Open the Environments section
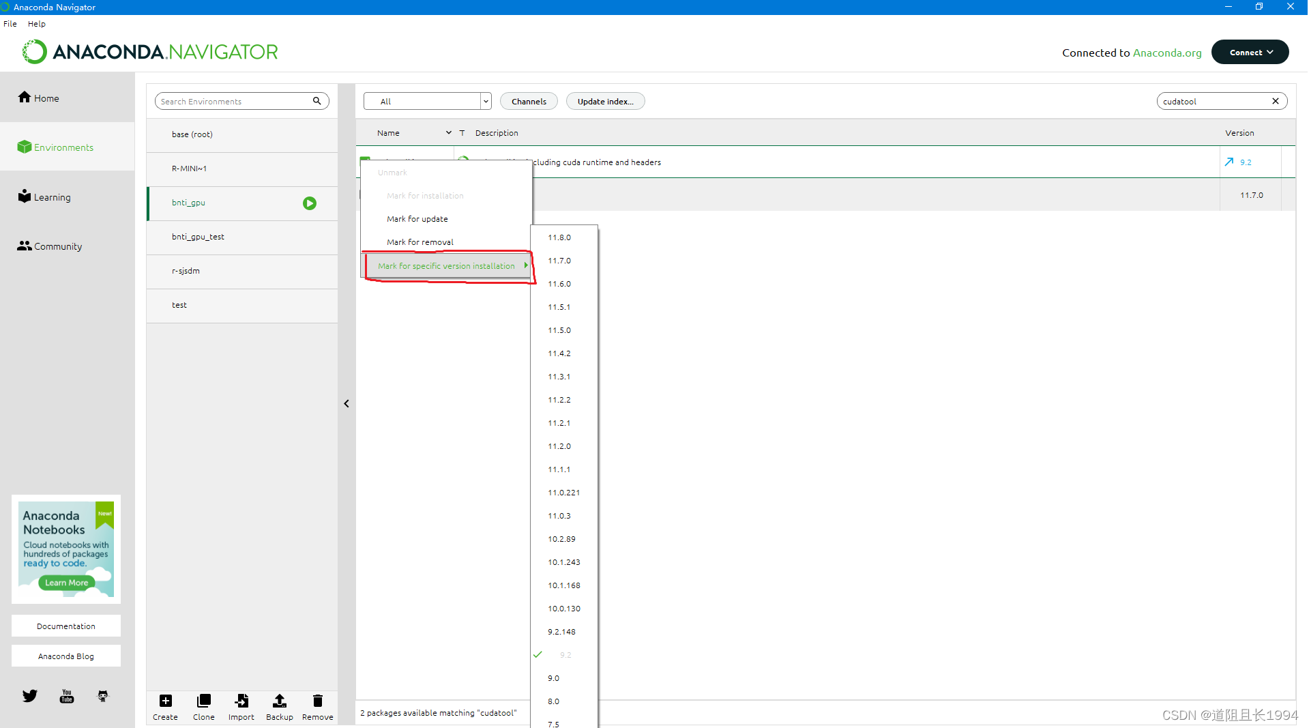This screenshot has height=728, width=1309. point(55,147)
